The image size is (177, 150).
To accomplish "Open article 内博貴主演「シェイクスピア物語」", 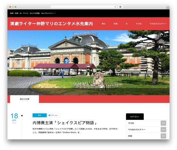I will (65, 123).
